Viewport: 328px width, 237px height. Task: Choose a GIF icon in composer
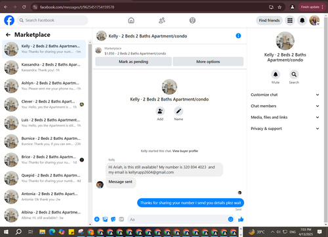click(121, 219)
